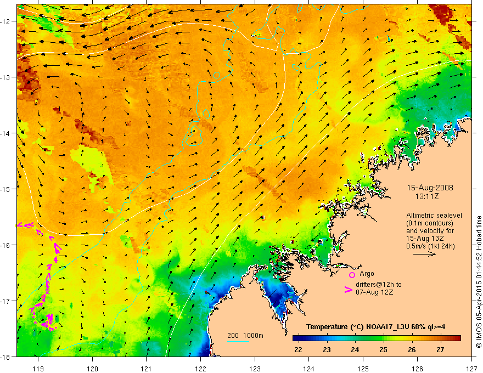
Task: Click the 119 longitude axis label
Action: pos(38,369)
